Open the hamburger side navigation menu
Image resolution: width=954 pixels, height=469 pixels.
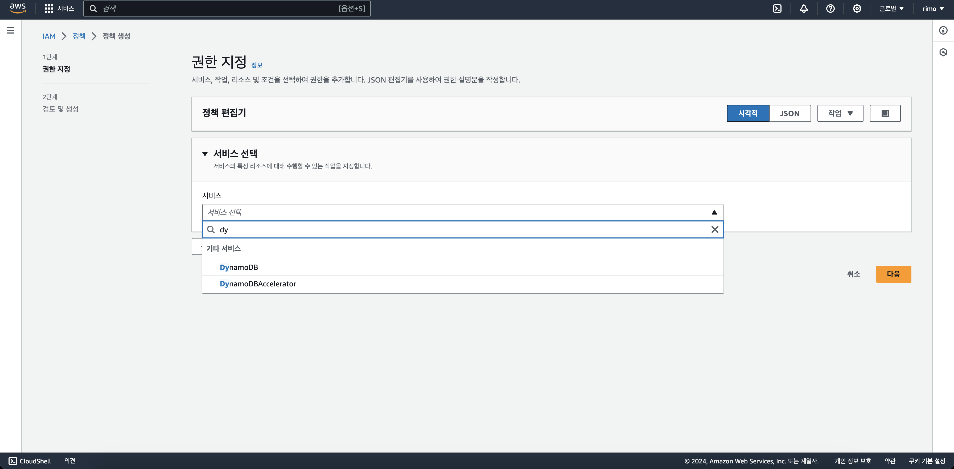(11, 30)
